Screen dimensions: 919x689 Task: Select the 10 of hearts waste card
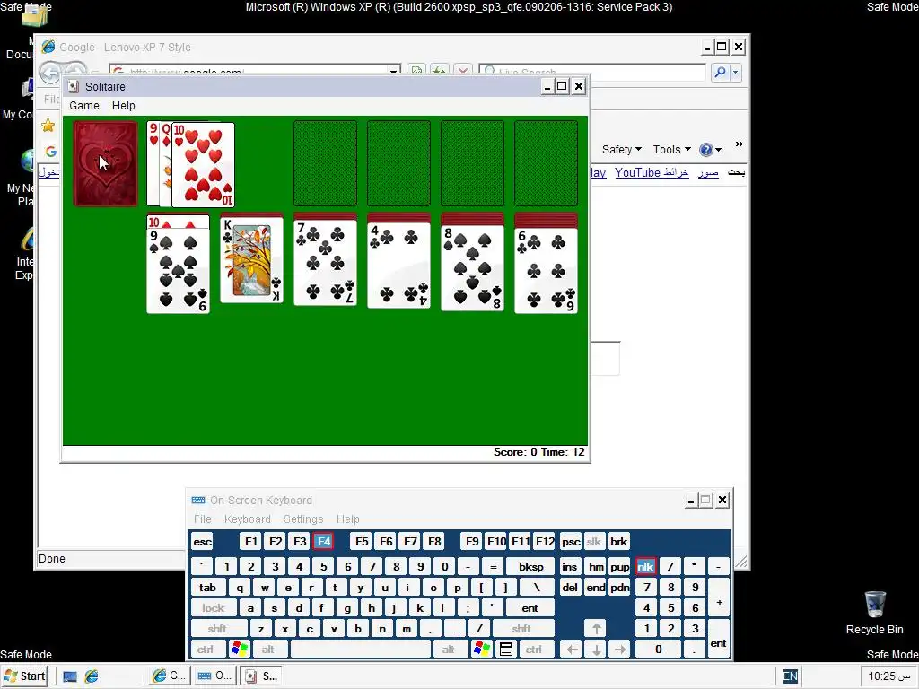203,165
